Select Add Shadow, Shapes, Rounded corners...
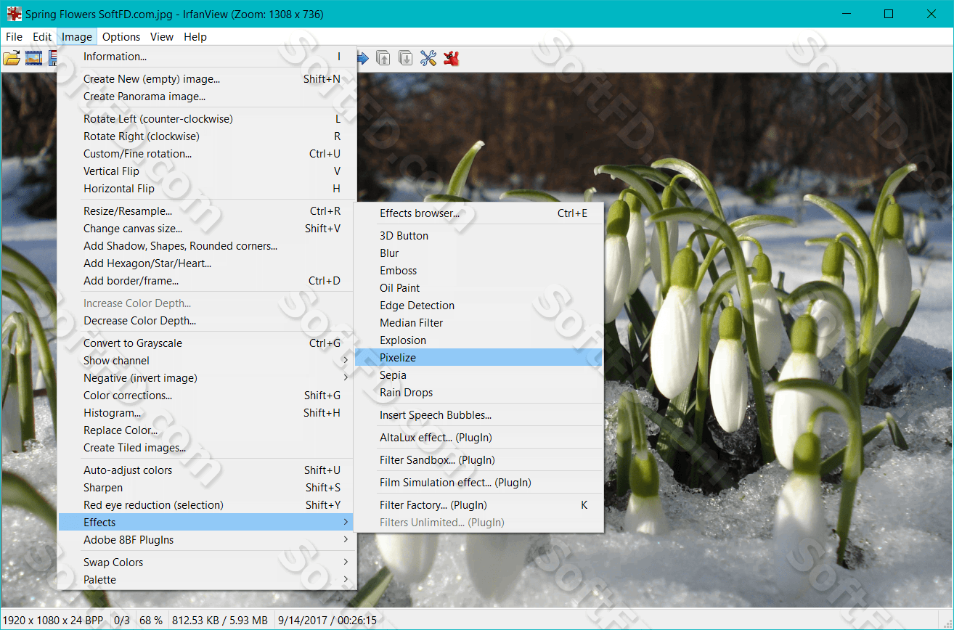This screenshot has width=954, height=630. point(207,246)
